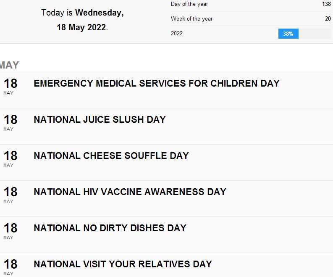The image size is (333, 277).
Task: Select the Day of the year label
Action: [189, 4]
